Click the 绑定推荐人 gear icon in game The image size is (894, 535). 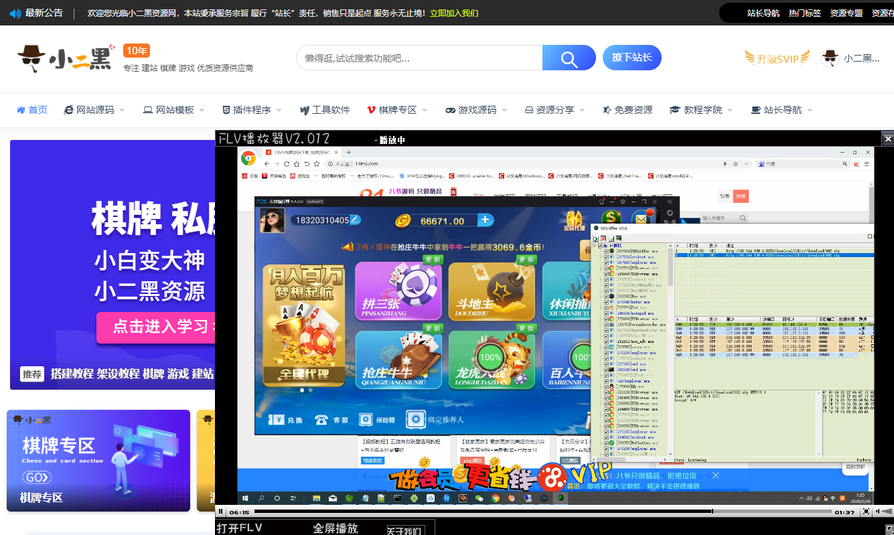416,420
